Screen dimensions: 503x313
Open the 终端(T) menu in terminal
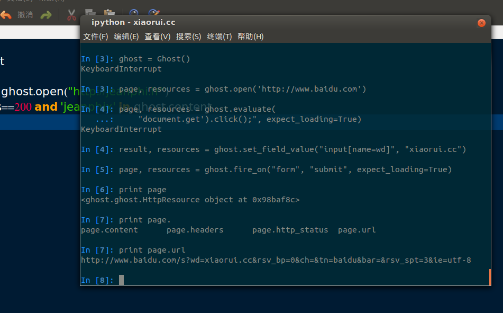coord(220,37)
